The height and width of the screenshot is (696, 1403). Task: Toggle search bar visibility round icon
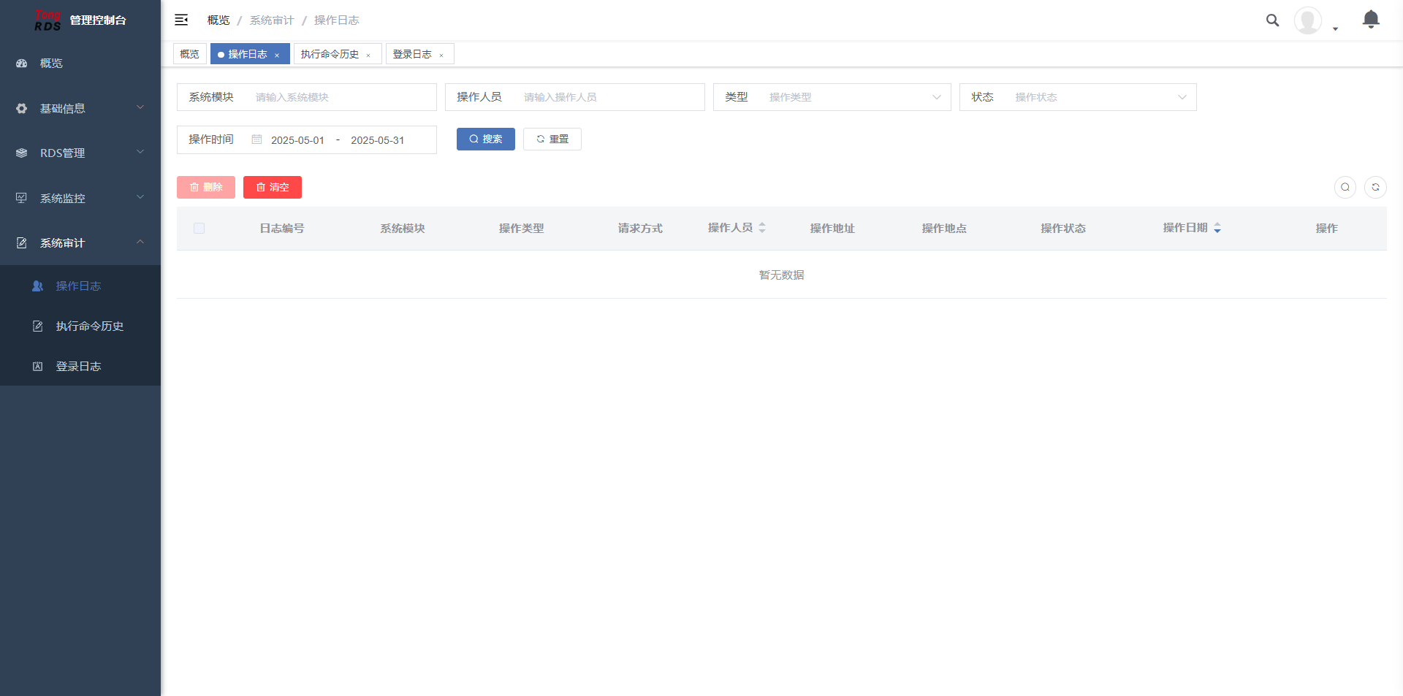1345,188
